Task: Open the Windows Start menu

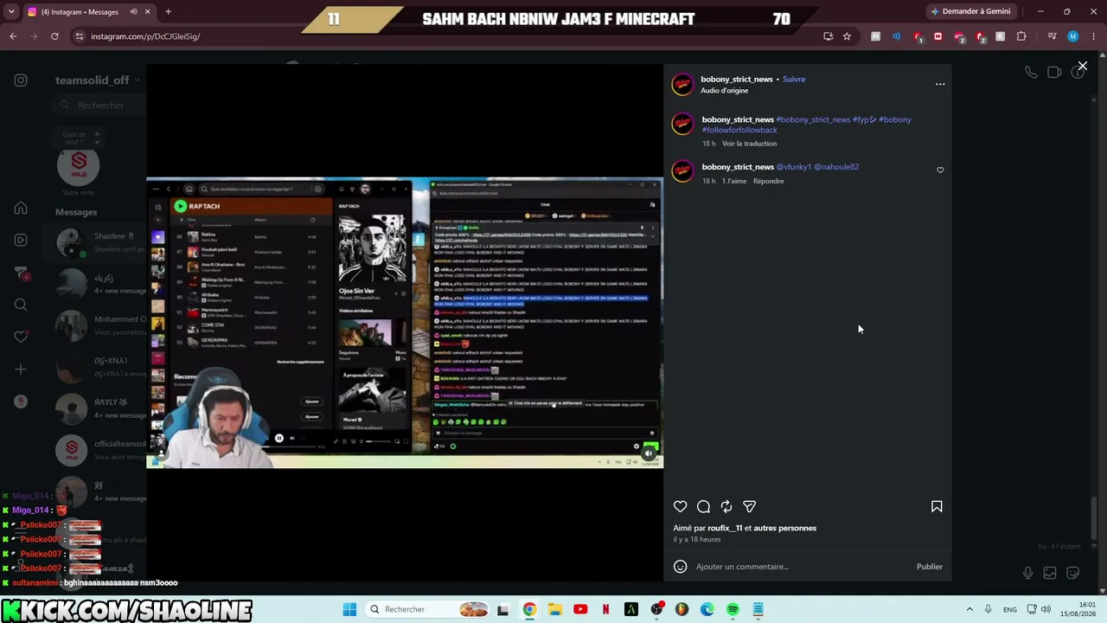Action: 349,609
